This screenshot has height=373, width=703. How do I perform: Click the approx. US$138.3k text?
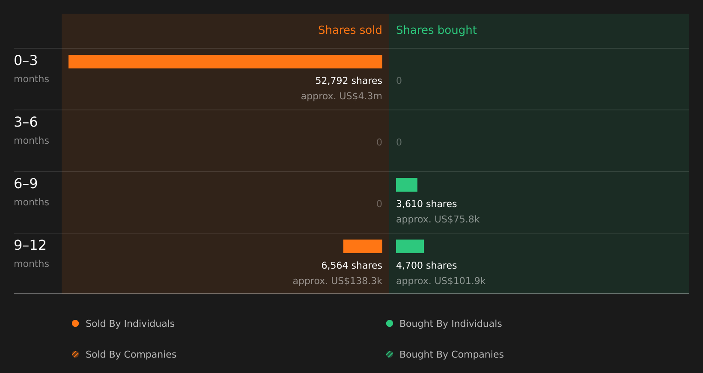point(337,281)
